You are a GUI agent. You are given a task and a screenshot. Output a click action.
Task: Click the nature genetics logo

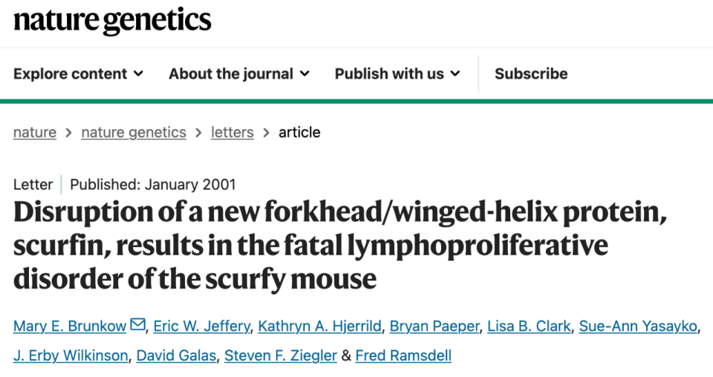[x=112, y=21]
